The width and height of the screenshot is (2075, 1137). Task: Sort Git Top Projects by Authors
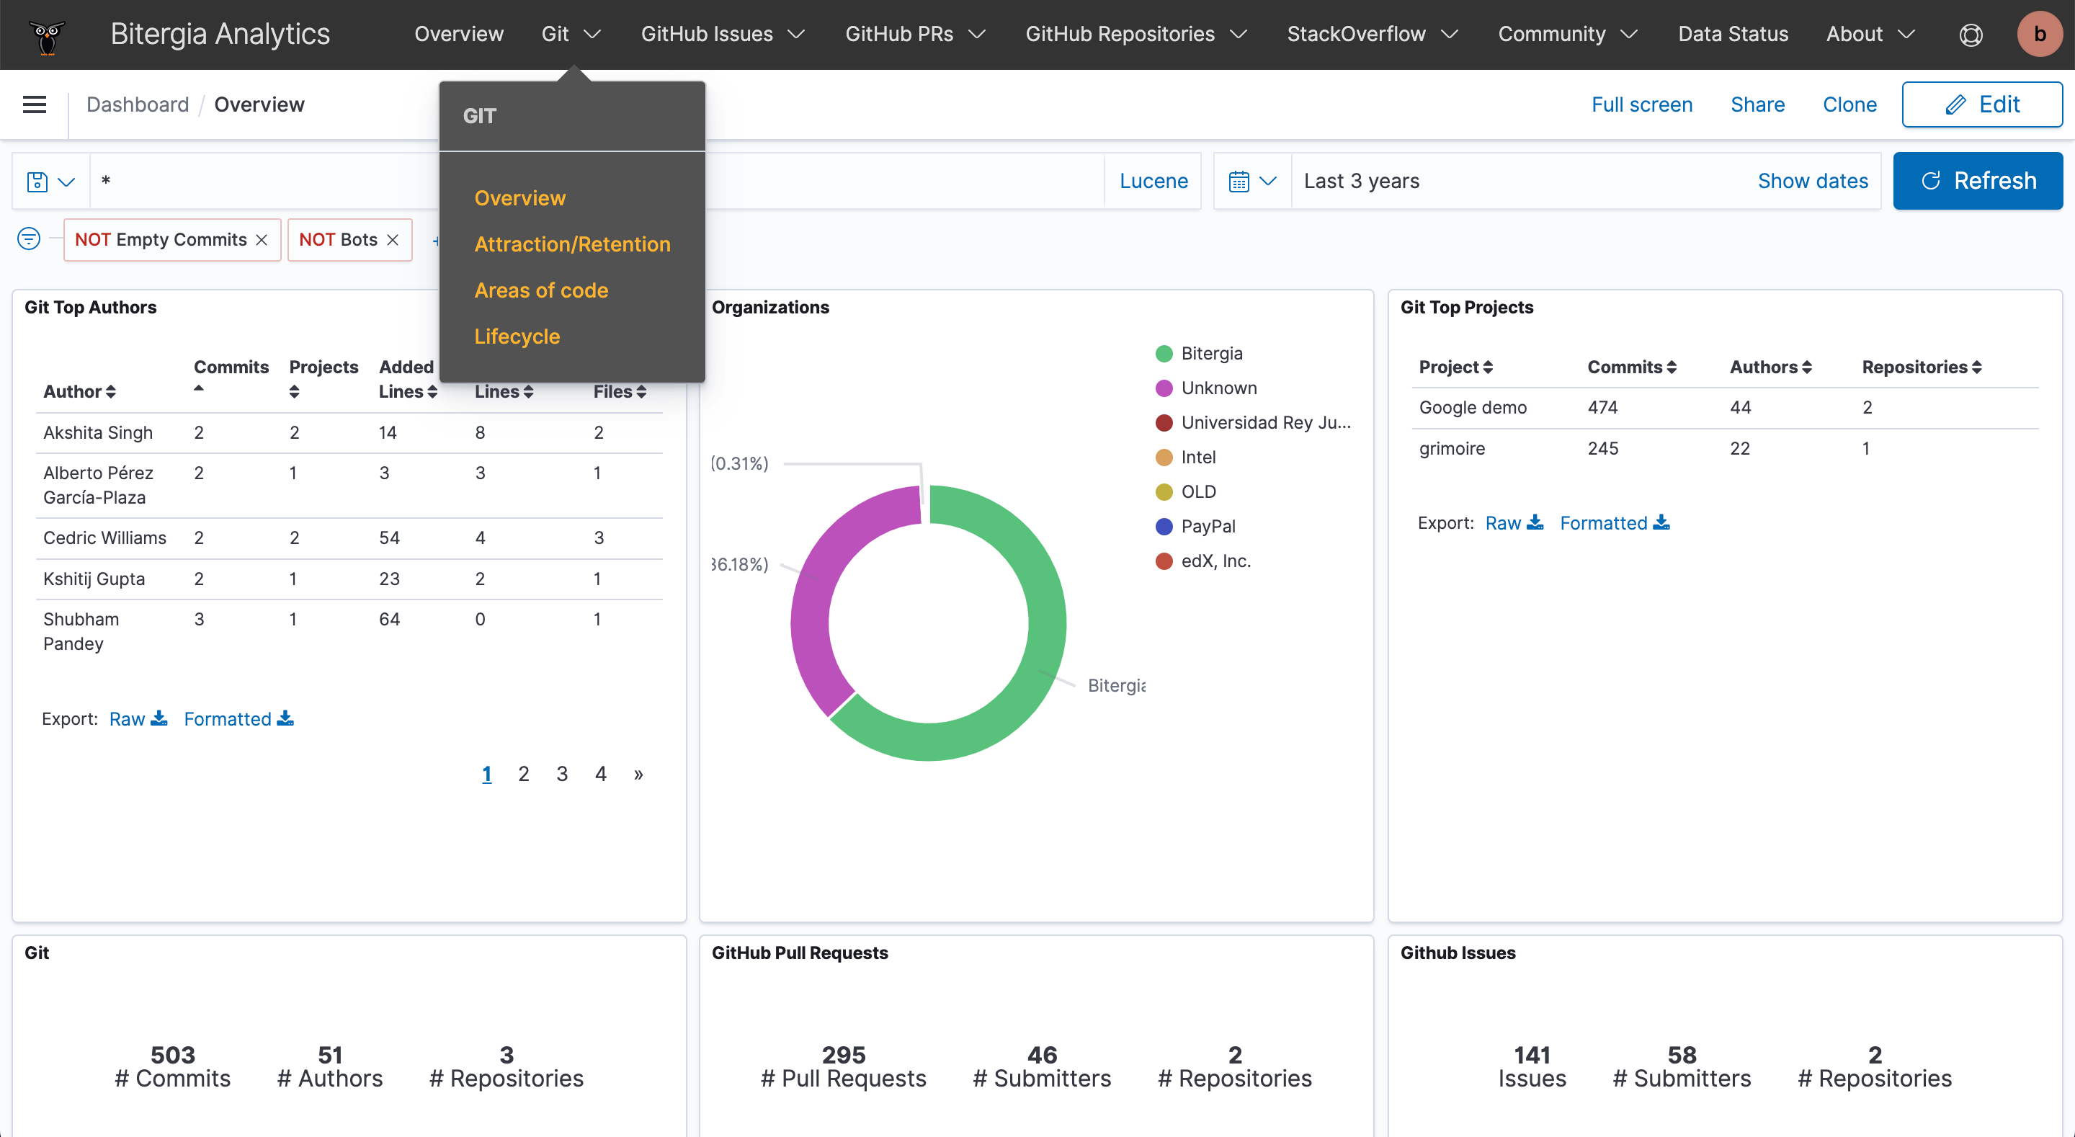1770,367
